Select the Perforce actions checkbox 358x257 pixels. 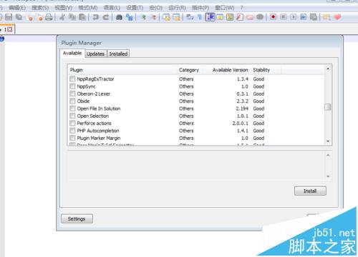point(72,124)
